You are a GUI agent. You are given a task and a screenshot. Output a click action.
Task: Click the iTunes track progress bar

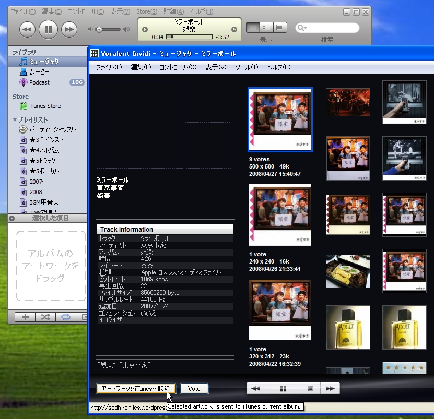[190, 37]
